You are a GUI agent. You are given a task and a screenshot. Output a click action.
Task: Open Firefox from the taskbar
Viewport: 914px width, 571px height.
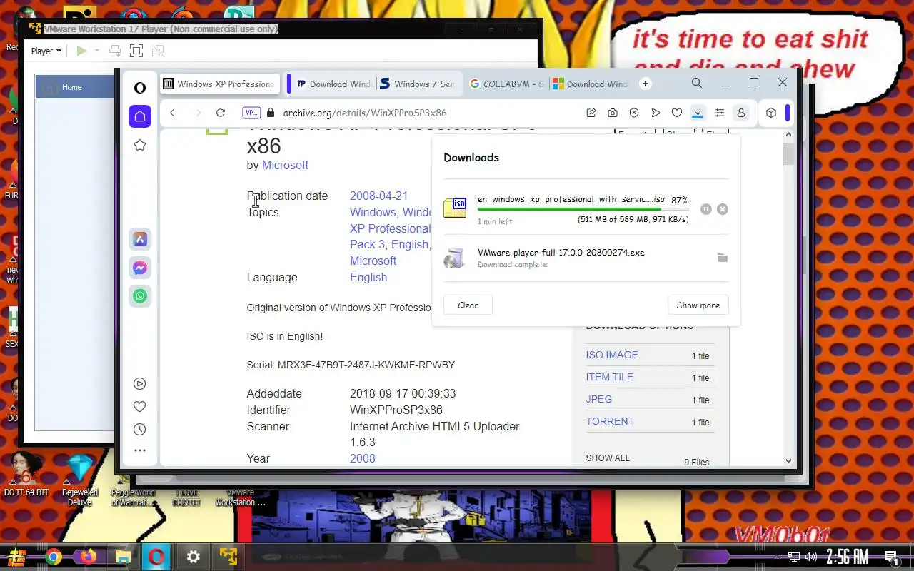(x=88, y=557)
